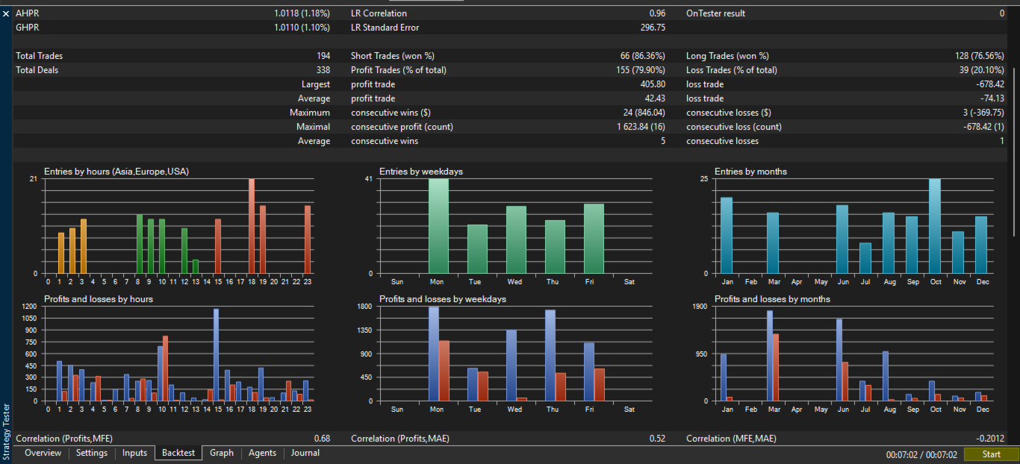
Task: Open the Inputs tab
Action: pos(134,453)
